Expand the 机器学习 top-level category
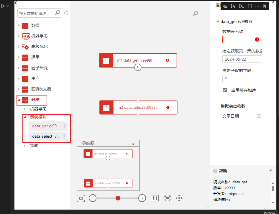This screenshot has height=214, width=279. (x=39, y=36)
